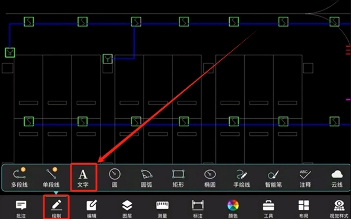Select the 多段线 polyline tool
This screenshot has height=219, width=351.
click(19, 178)
